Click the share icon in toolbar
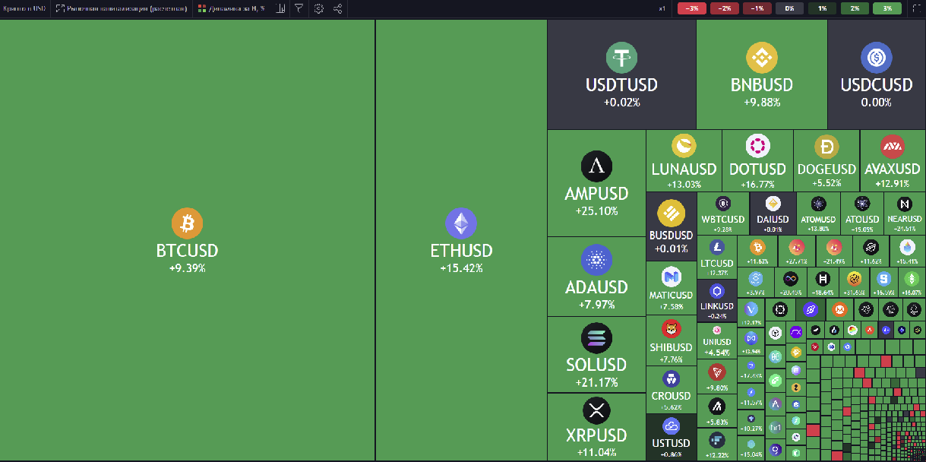The image size is (926, 462). (x=338, y=8)
